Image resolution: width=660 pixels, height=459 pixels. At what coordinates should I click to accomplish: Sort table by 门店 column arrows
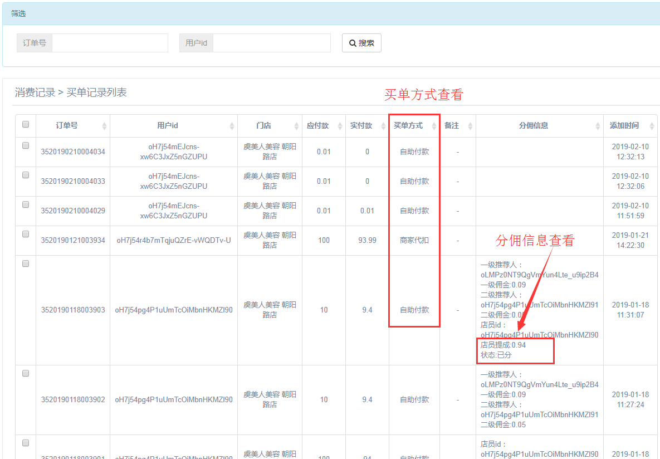click(295, 126)
